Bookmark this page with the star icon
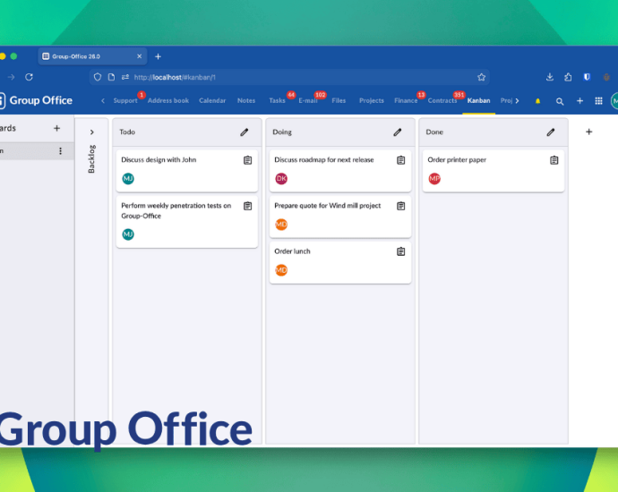Viewport: 618px width, 492px height. (x=481, y=77)
